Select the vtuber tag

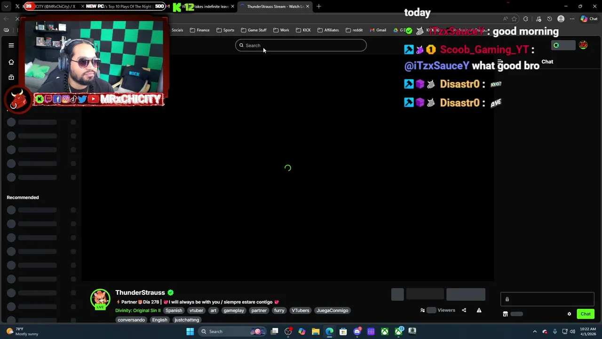pyautogui.click(x=196, y=310)
